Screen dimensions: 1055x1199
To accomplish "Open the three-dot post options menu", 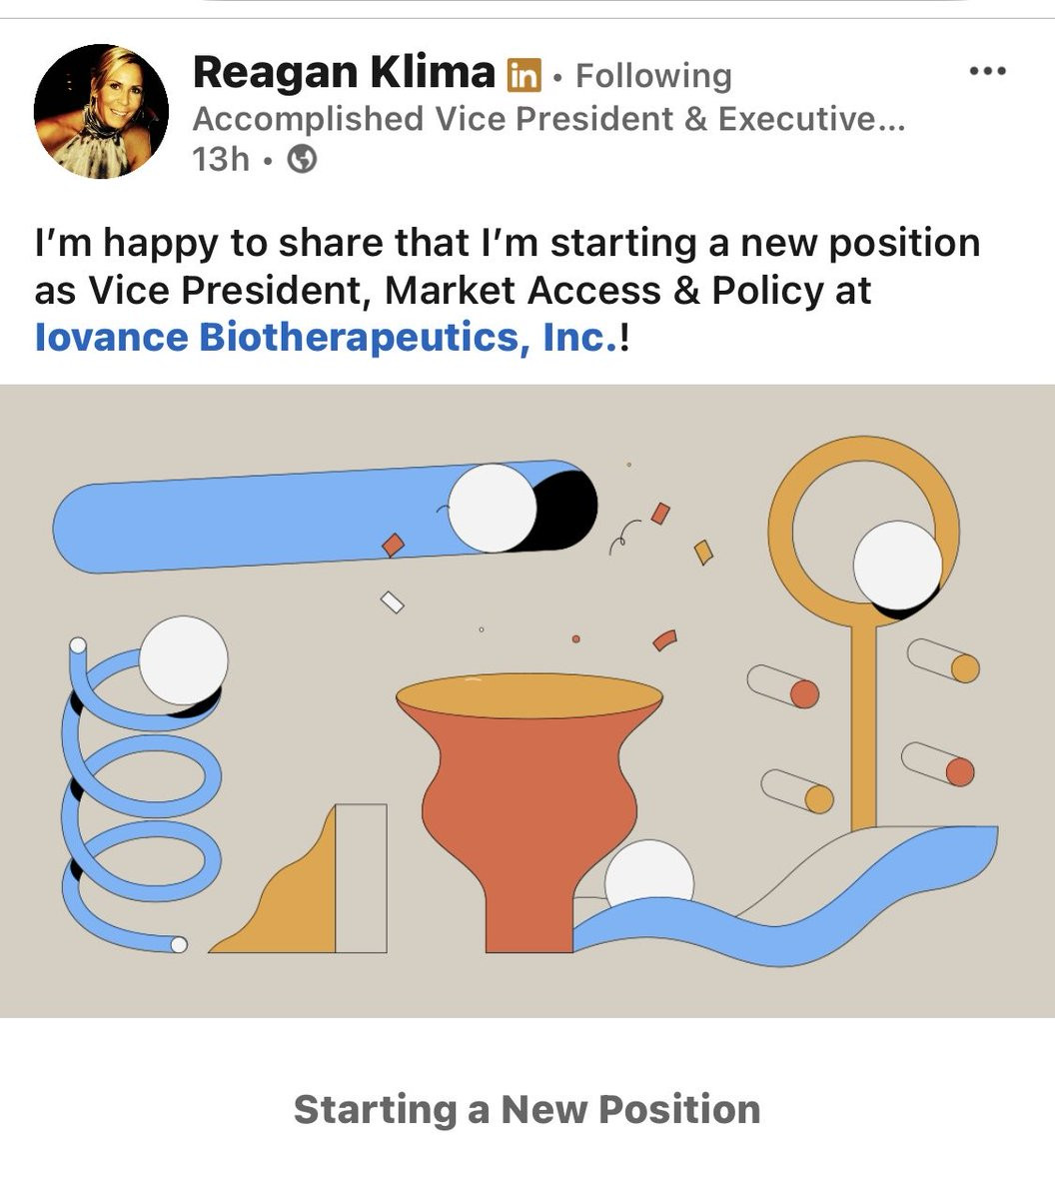I will (987, 72).
